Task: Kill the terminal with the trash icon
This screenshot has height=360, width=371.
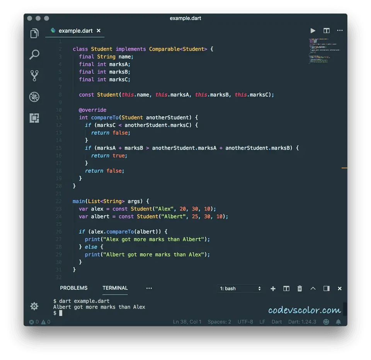Action: tap(300, 289)
